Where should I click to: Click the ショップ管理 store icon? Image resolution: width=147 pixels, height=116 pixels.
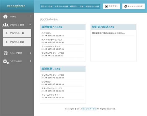(6, 53)
